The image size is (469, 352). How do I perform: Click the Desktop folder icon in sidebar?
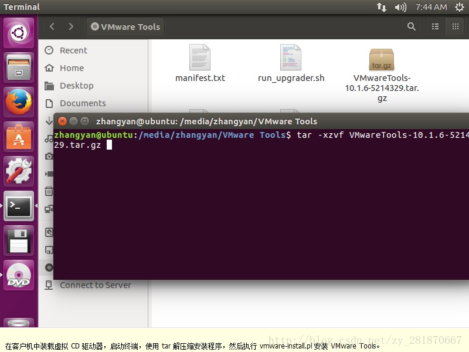click(x=49, y=86)
